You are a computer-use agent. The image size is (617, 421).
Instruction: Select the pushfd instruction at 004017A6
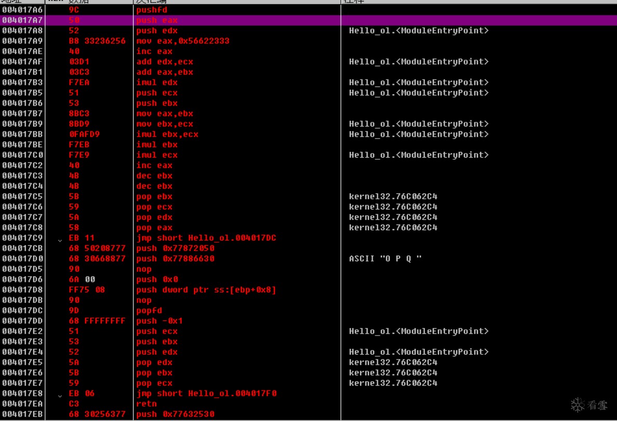[x=152, y=10]
